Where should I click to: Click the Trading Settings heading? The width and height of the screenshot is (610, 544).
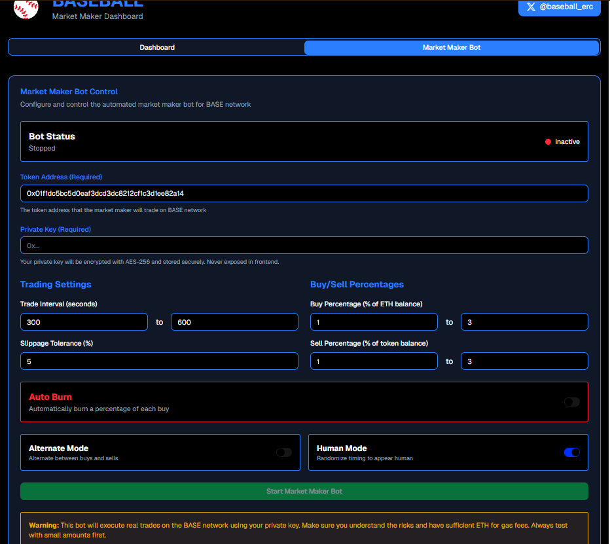[56, 285]
